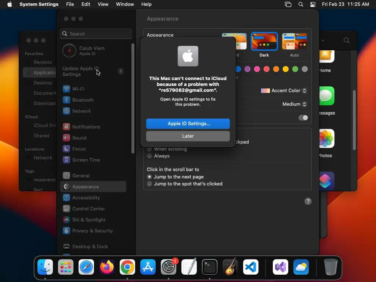
Task: Select the Auto appearance thumbnail
Action: (x=294, y=41)
